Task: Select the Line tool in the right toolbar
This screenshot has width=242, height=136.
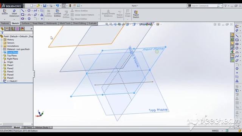Action: [237, 36]
